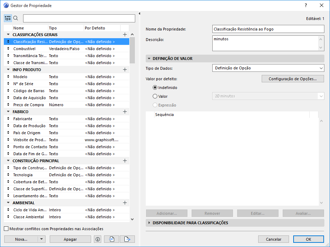Image resolution: width=330 pixels, height=247 pixels.
Task: Select the Levantamento de row
Action: [67, 196]
